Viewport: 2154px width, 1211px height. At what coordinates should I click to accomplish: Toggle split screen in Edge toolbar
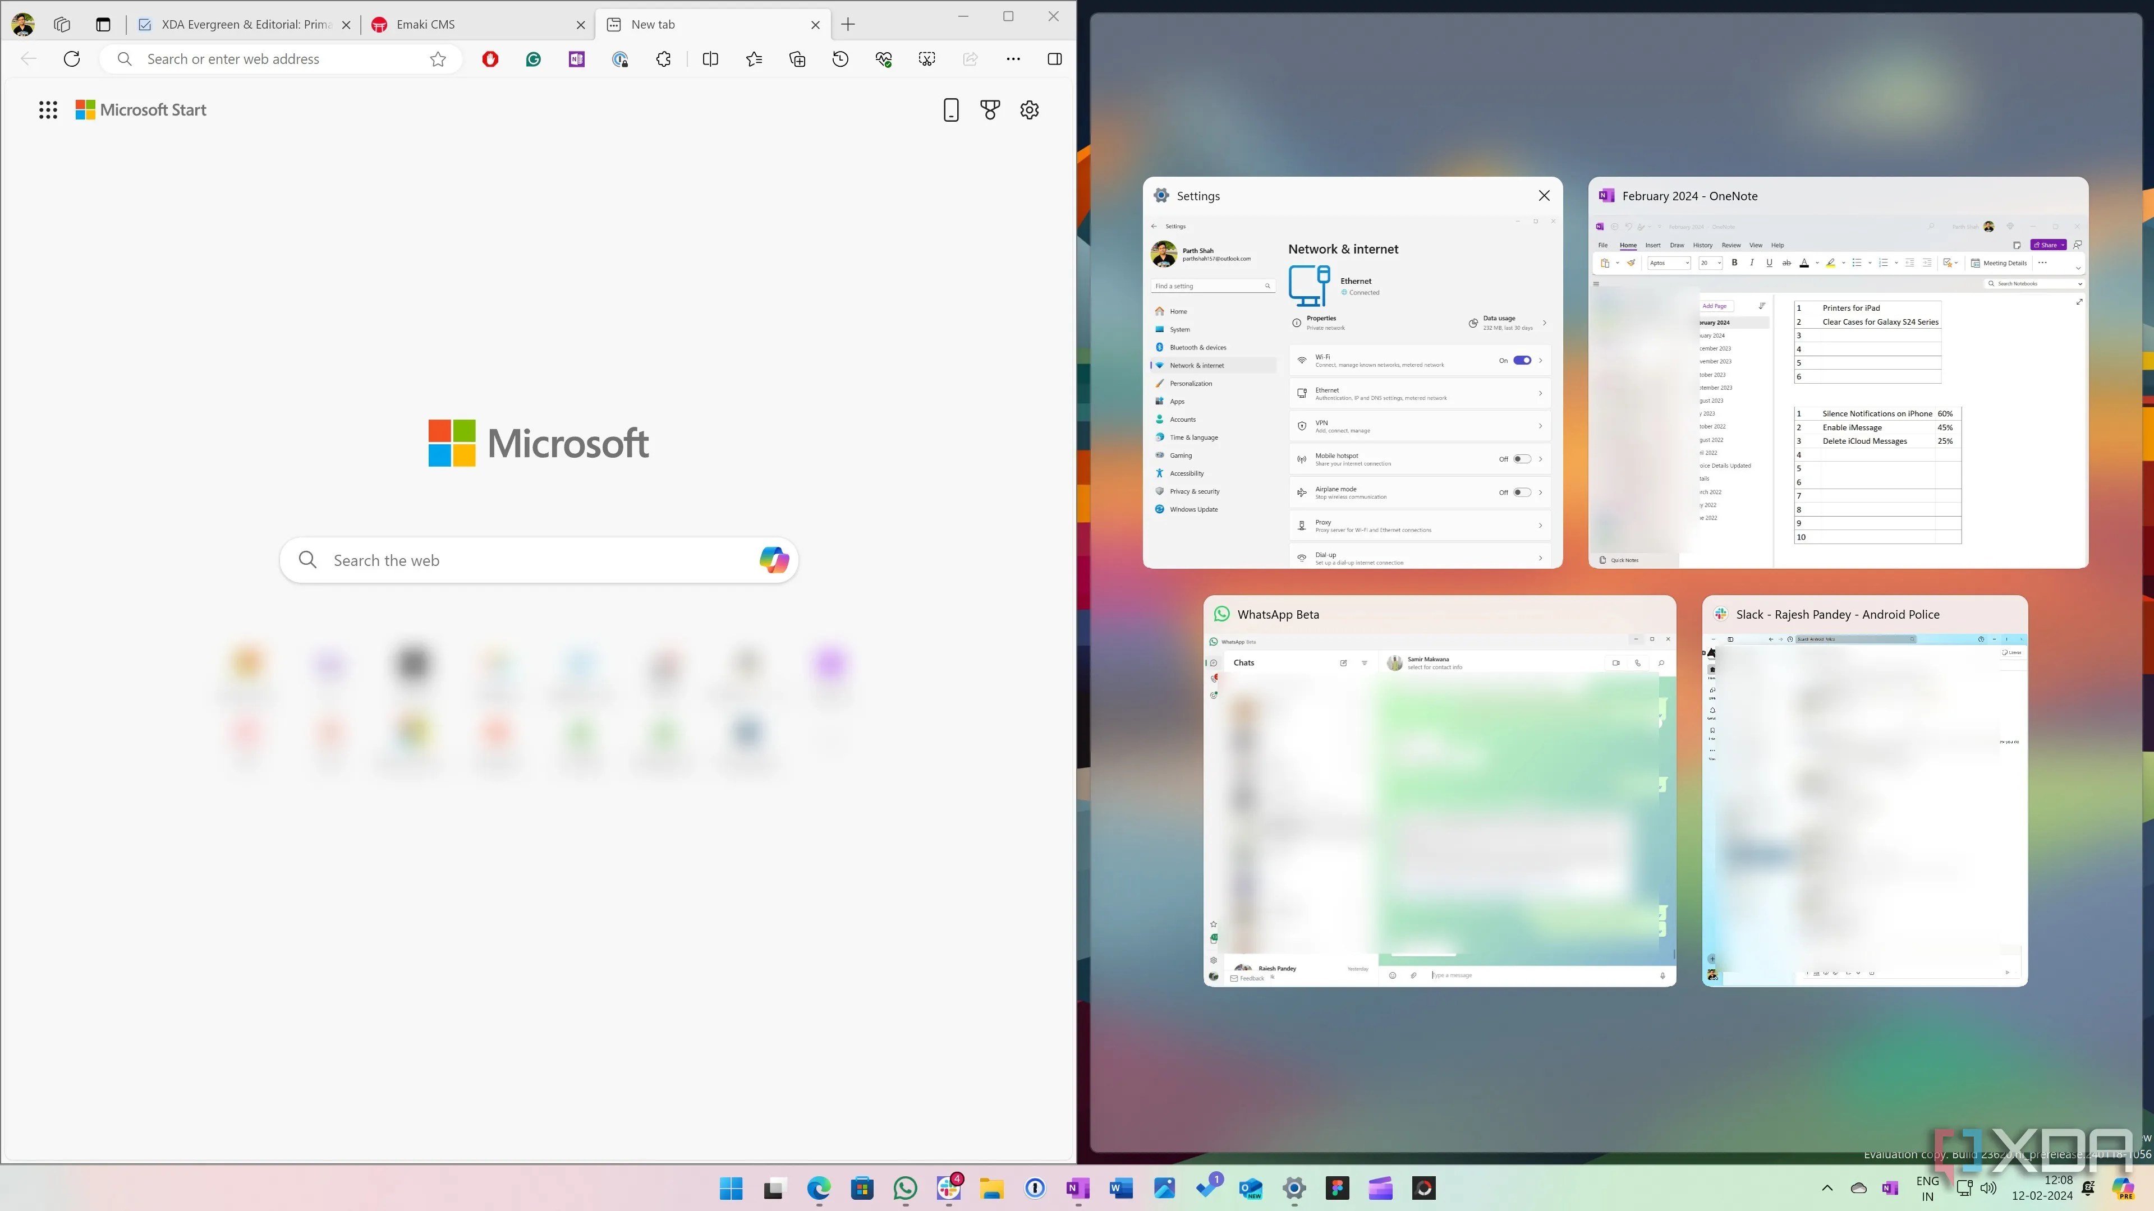(x=711, y=58)
